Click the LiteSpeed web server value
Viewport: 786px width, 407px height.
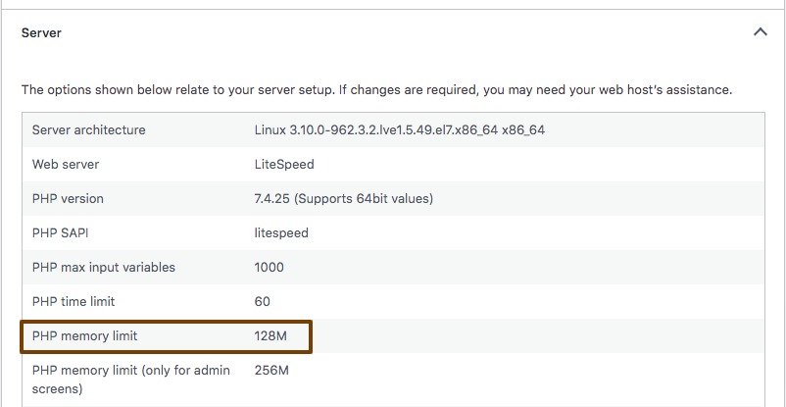(x=284, y=164)
